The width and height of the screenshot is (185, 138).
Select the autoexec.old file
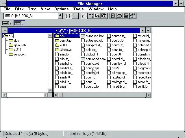[92, 41]
